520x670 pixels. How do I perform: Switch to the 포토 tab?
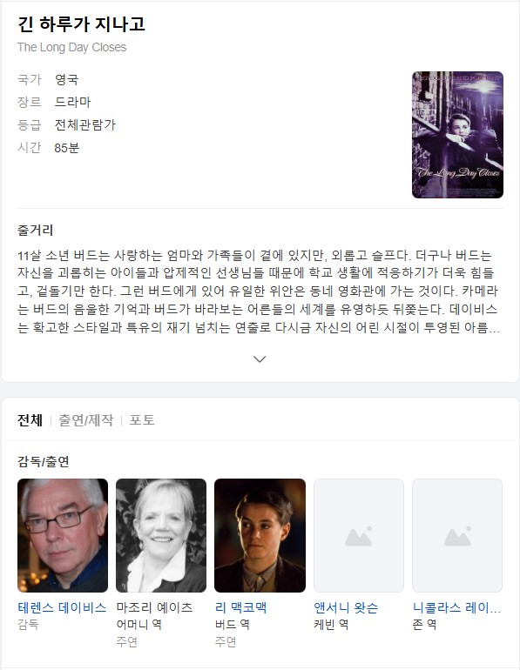142,420
